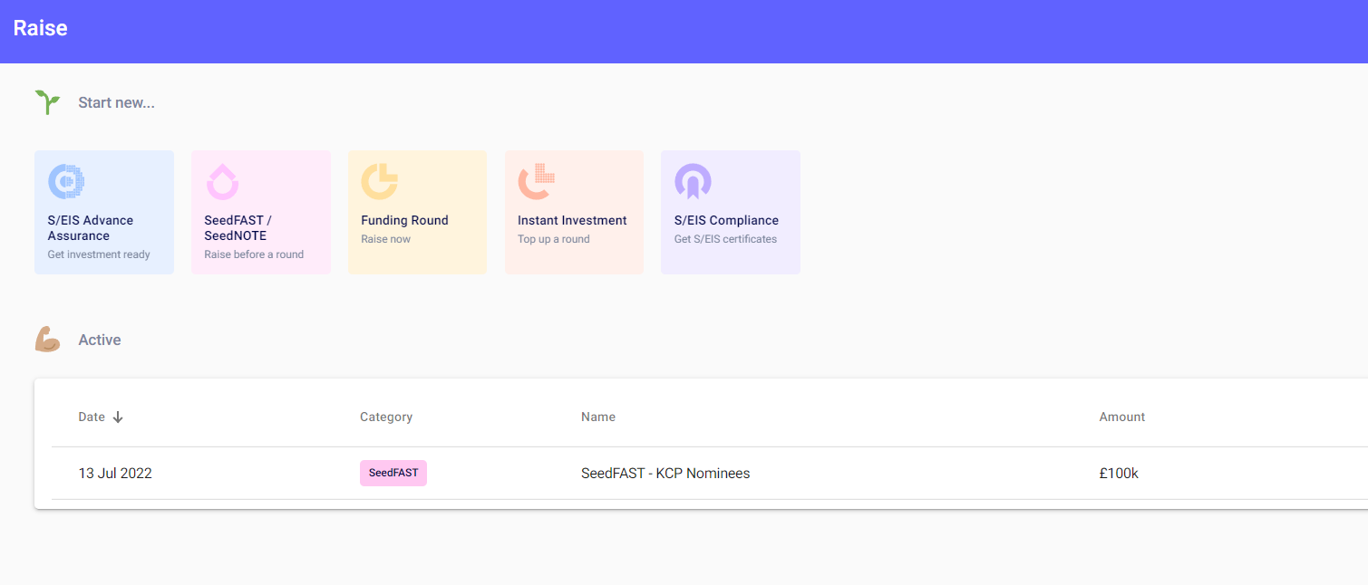This screenshot has height=585, width=1368.
Task: Click the Name column header
Action: tap(598, 417)
